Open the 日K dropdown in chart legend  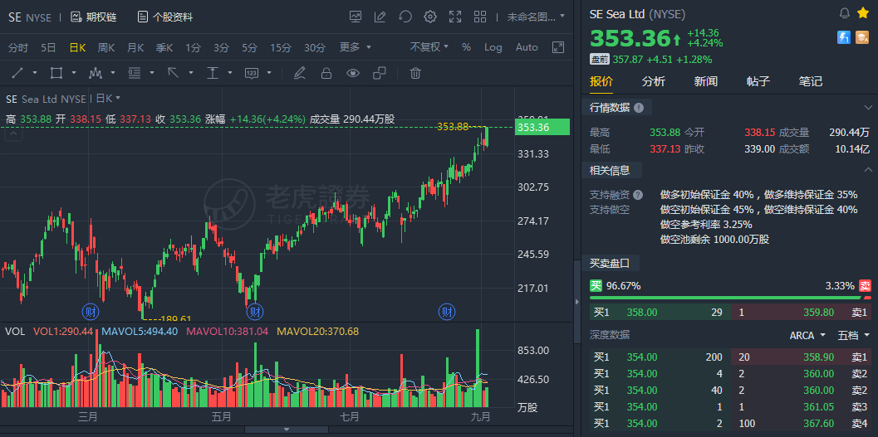(109, 99)
